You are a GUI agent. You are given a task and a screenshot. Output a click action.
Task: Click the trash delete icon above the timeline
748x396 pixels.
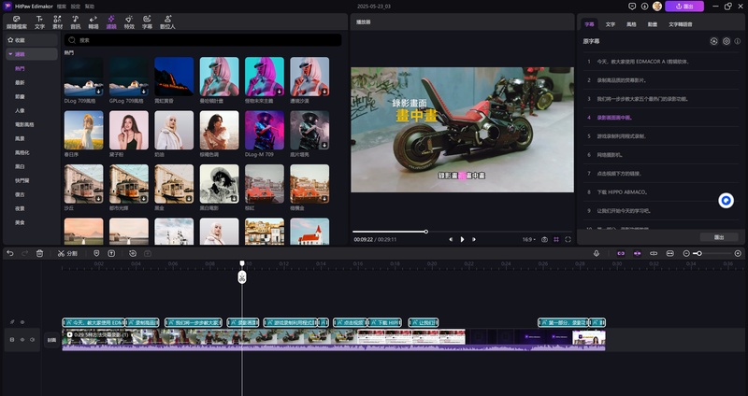39,253
